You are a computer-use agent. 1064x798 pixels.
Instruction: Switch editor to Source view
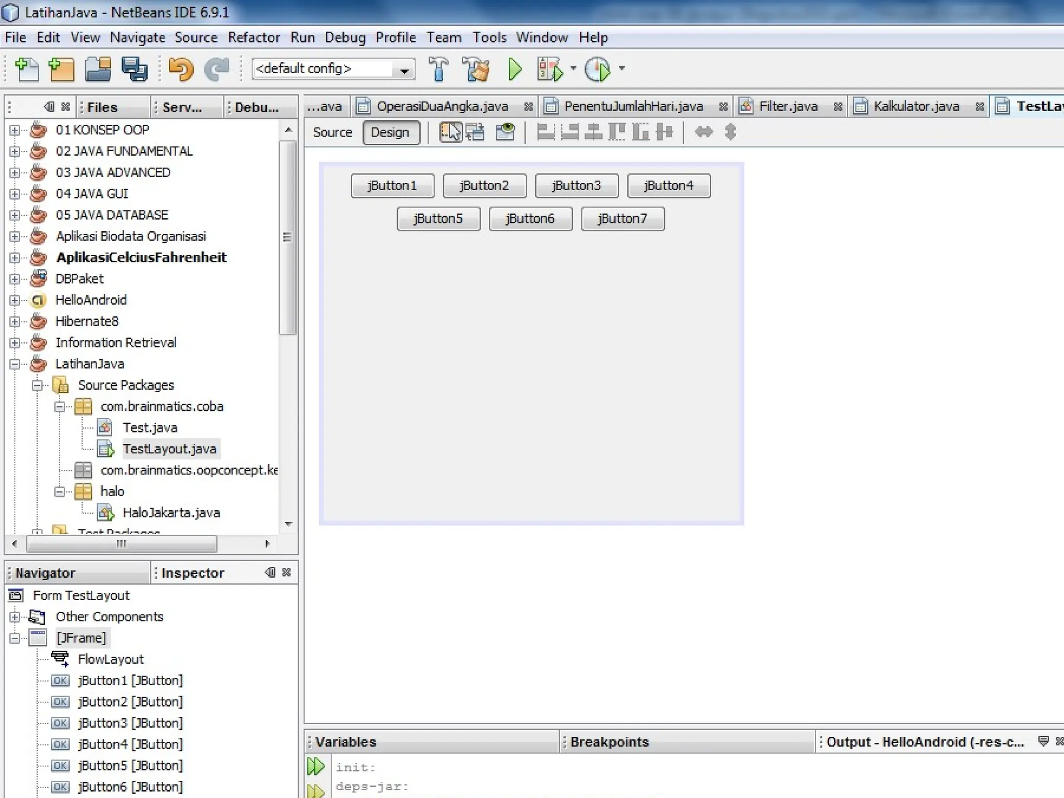(332, 132)
